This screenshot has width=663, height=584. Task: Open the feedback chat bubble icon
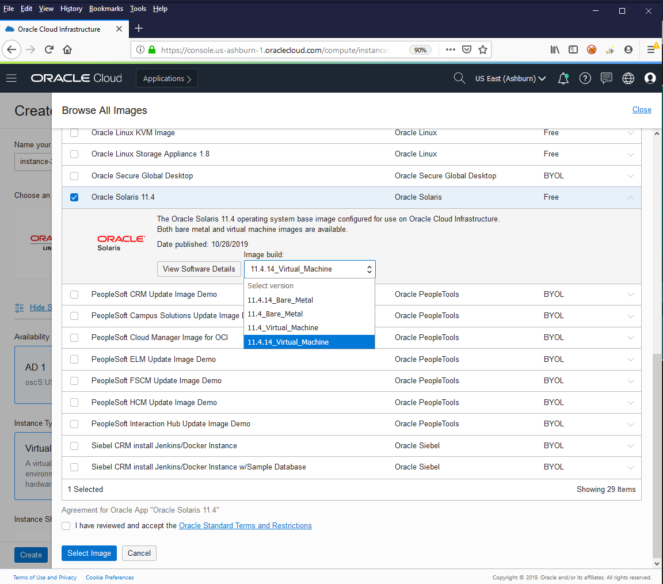[607, 78]
